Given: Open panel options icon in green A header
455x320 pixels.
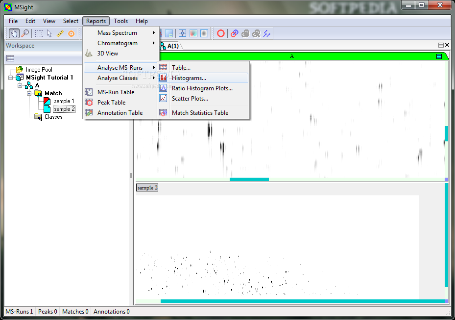Looking at the screenshot, I should point(439,56).
